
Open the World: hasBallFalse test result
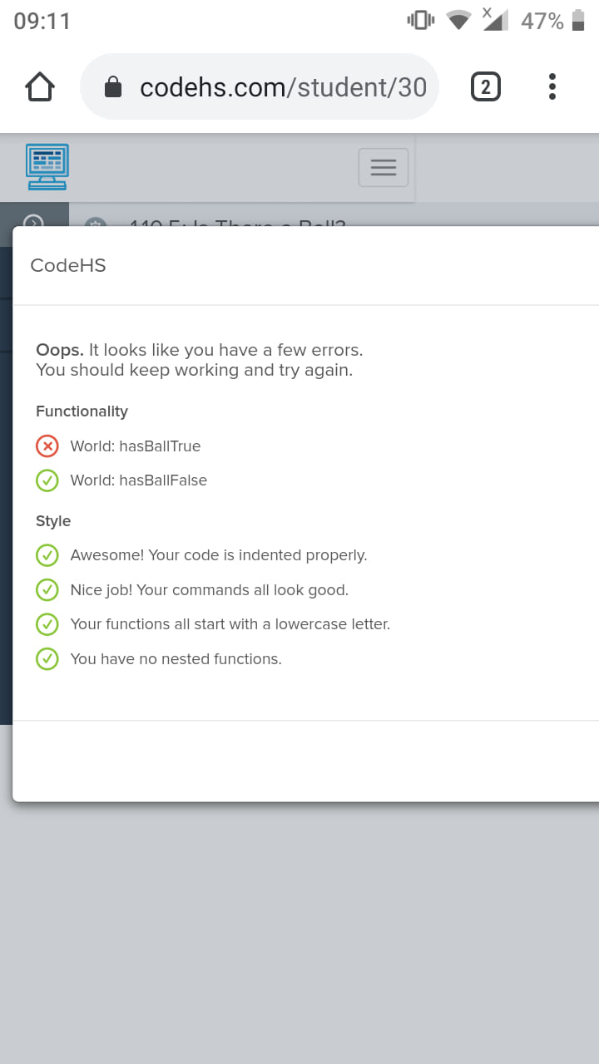tap(139, 480)
